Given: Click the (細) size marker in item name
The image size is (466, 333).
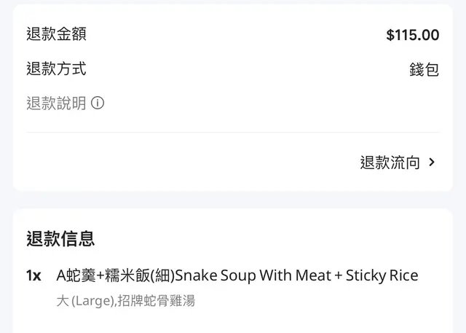Looking at the screenshot, I should click(162, 275).
